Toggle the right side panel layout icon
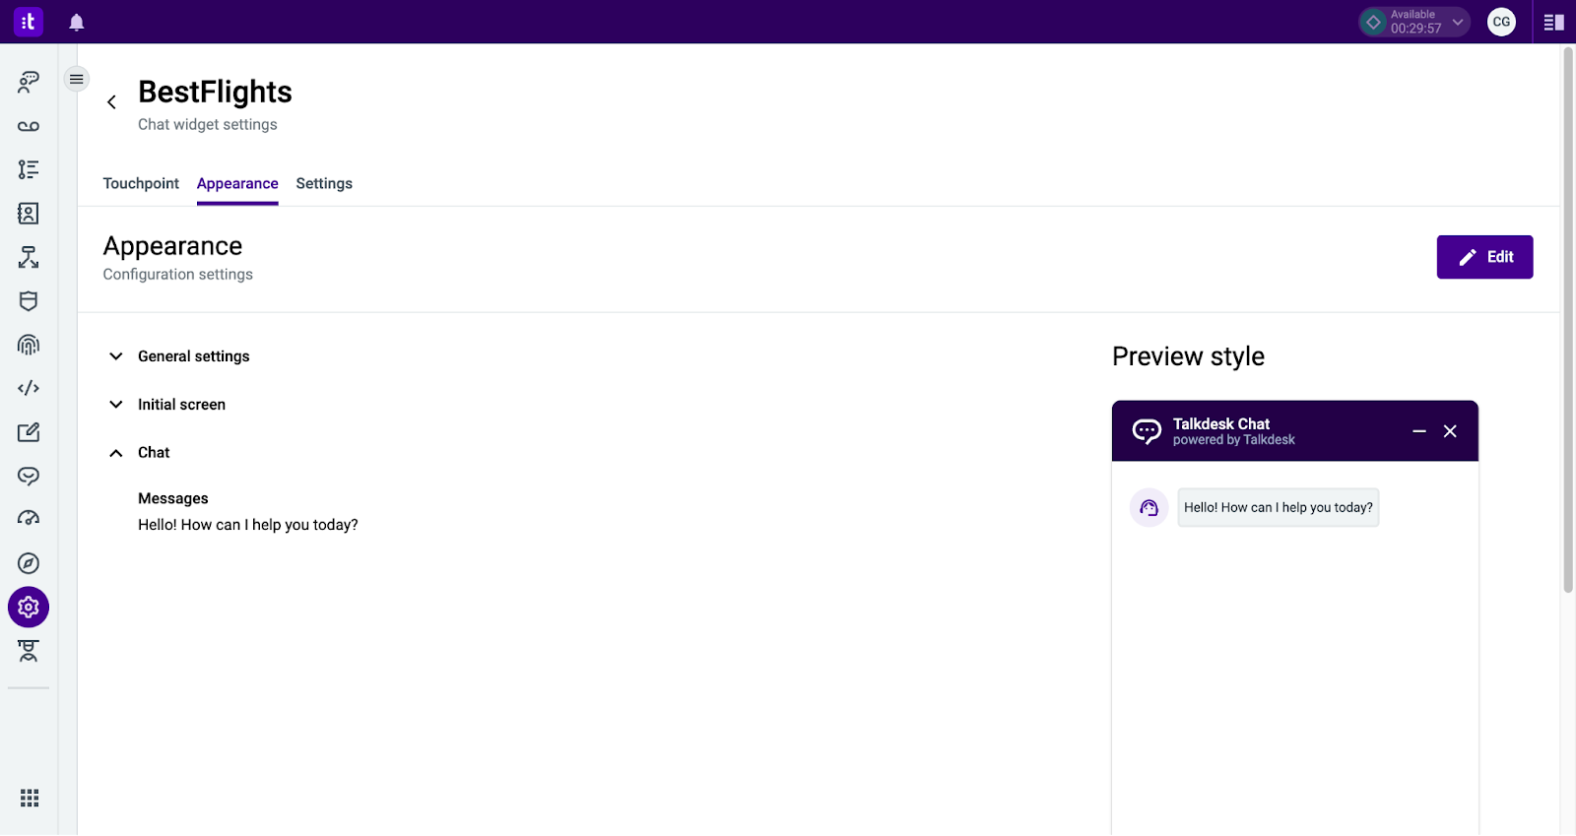1576x836 pixels. tap(1554, 23)
